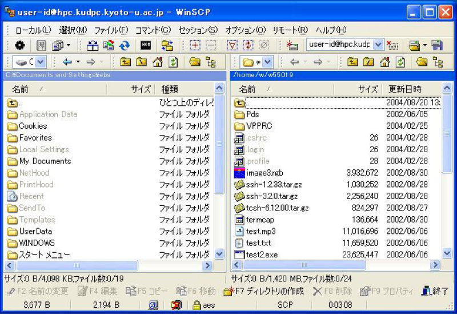Screen dimensions: 457x314
Task: Sort local panel by 種類 column
Action: 185,89
